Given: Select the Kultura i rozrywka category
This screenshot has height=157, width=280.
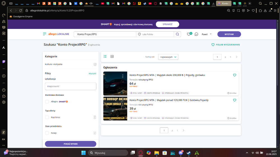Looking at the screenshot, I should click(x=53, y=64).
